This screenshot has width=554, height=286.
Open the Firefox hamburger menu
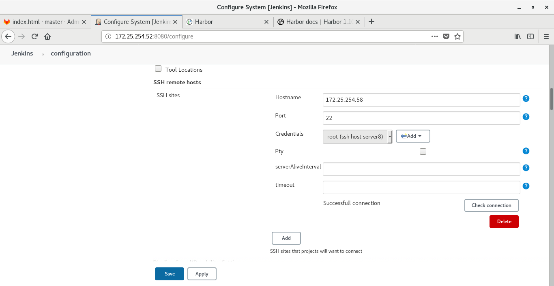click(x=546, y=36)
